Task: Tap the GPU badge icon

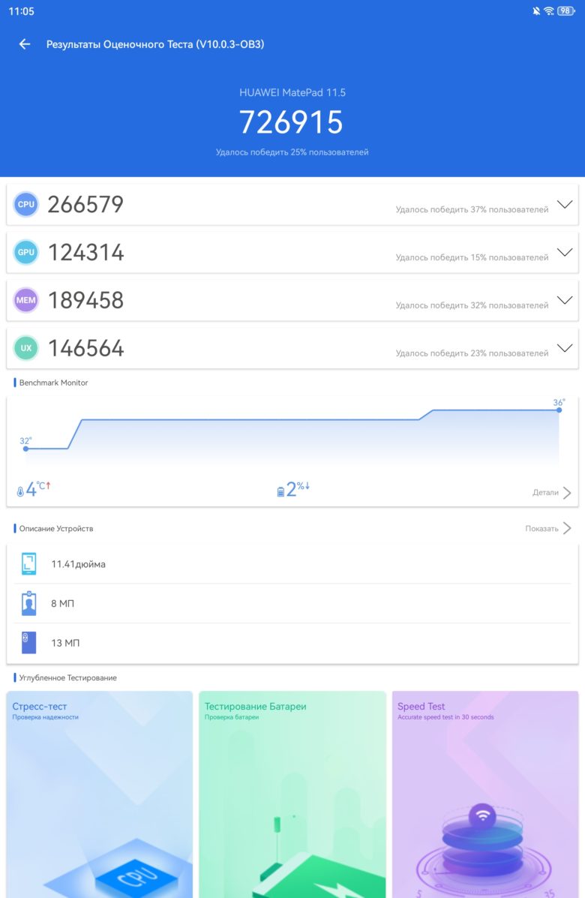Action: point(26,252)
